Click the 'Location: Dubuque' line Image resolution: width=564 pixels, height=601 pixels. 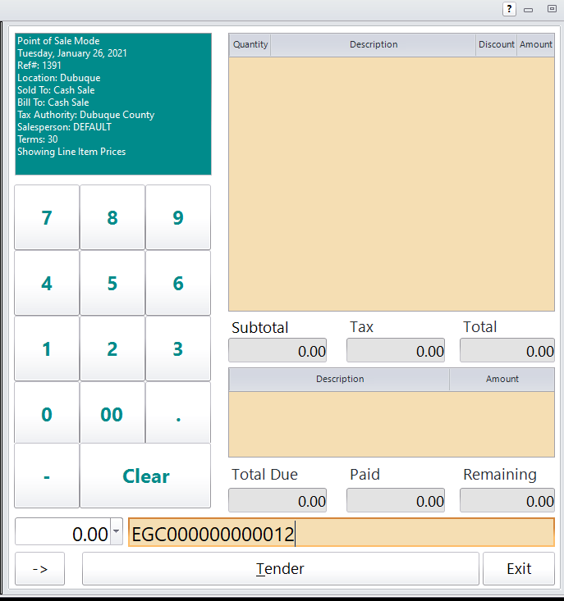59,78
